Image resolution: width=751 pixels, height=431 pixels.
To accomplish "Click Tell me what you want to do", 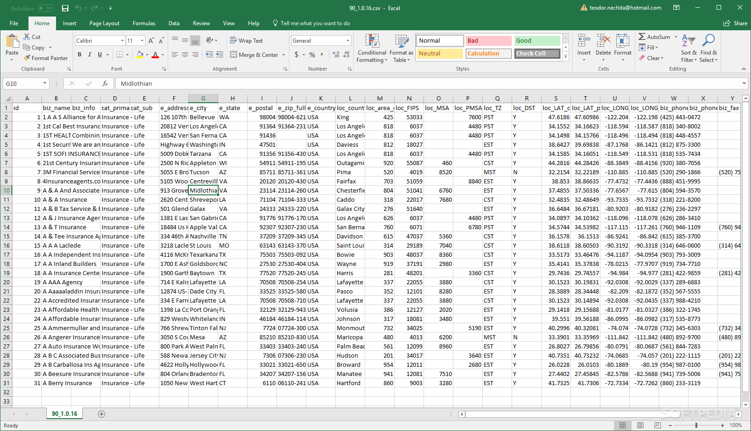I will coord(311,23).
